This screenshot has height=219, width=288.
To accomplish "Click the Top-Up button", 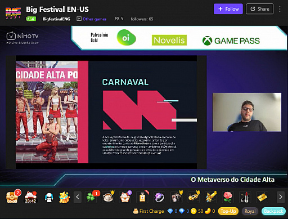I will [228, 211].
